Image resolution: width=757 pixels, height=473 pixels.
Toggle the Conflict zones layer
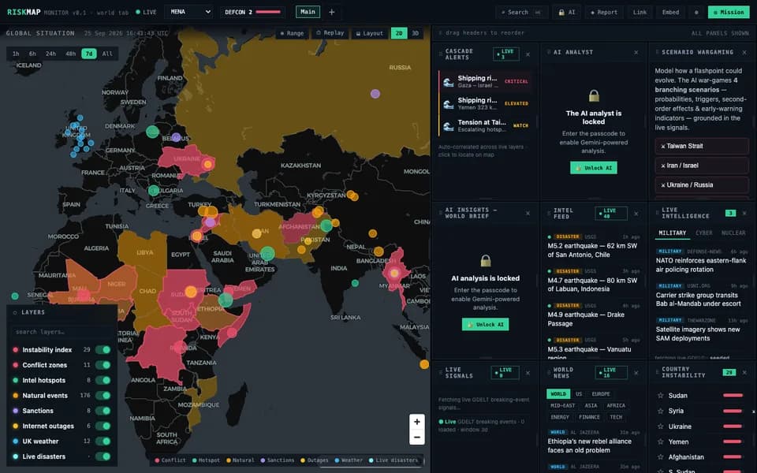click(x=103, y=365)
